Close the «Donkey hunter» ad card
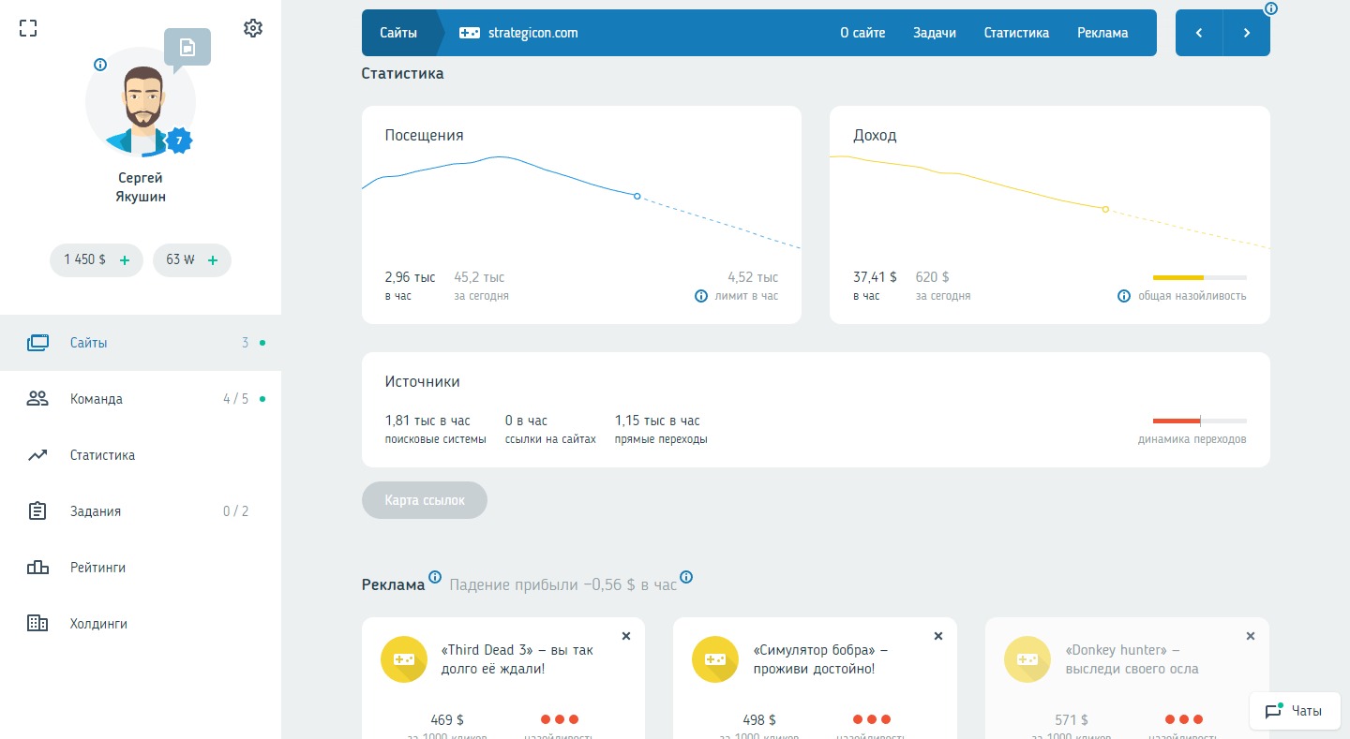The width and height of the screenshot is (1350, 739). tap(1250, 636)
